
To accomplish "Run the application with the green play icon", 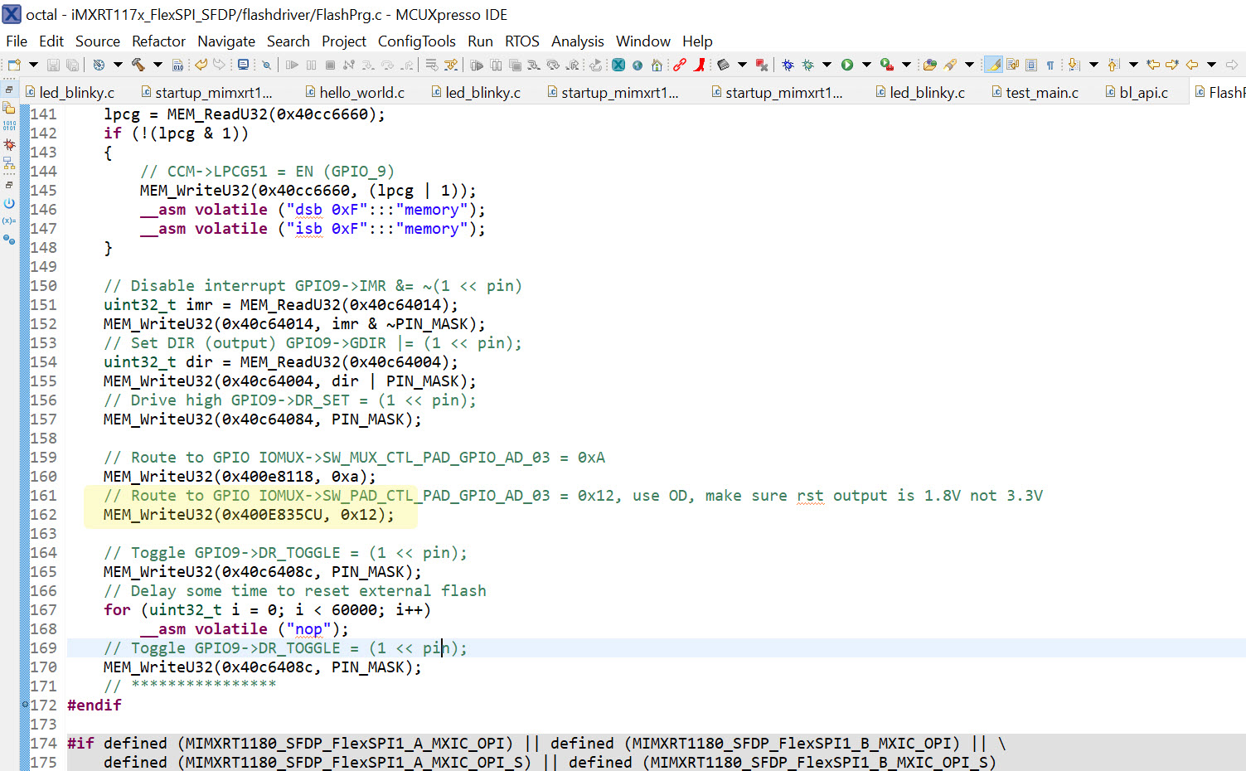I will coord(847,65).
